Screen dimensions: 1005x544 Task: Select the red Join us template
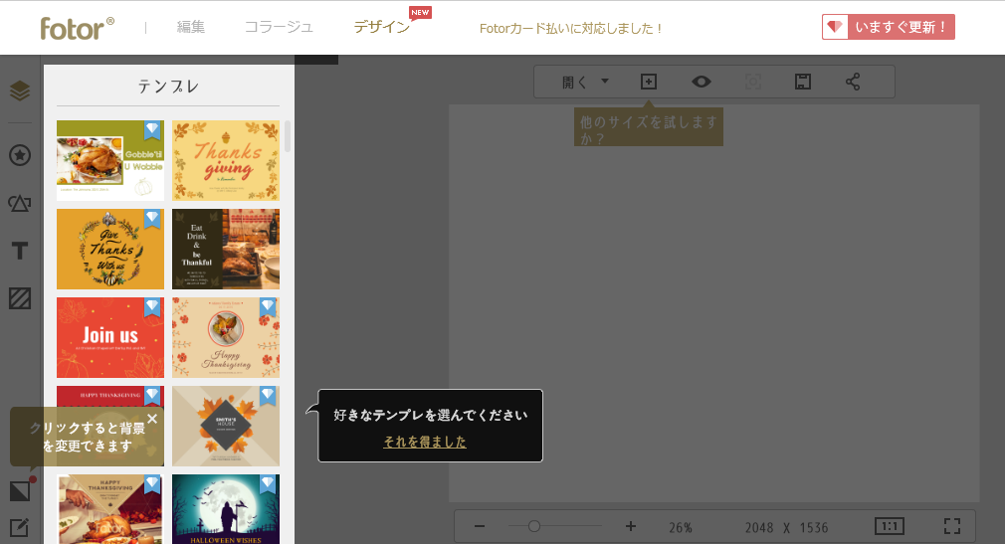(110, 338)
